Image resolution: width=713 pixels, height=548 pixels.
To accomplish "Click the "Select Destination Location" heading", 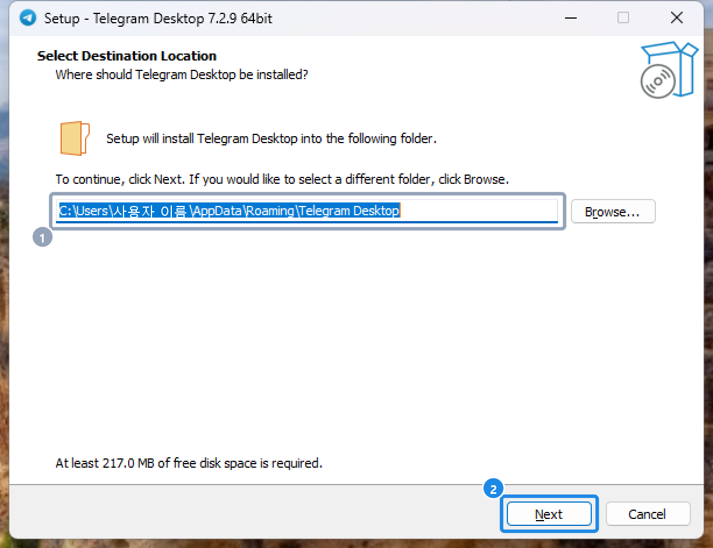I will pos(127,56).
